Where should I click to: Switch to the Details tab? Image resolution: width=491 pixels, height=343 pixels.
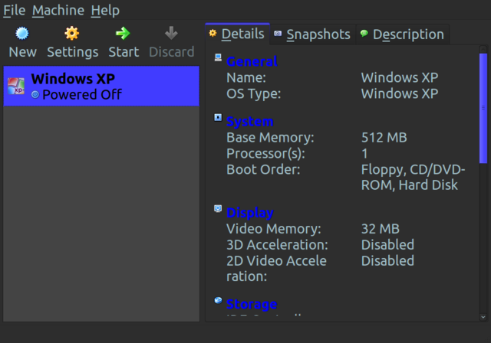[x=237, y=34]
